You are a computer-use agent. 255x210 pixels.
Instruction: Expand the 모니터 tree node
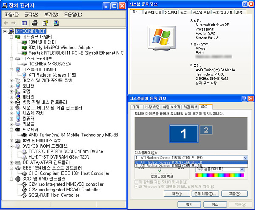coord(11,86)
